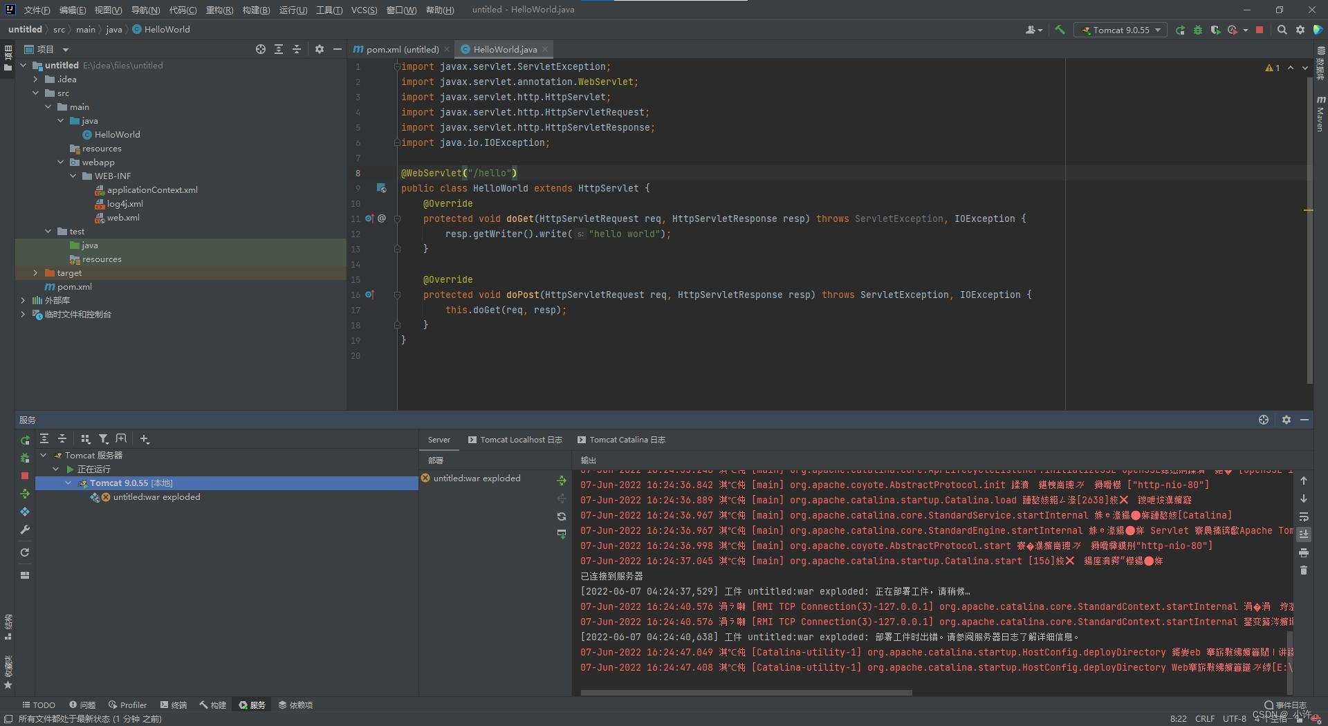1328x726 pixels.
Task: Open the 帮助(H) Help menu
Action: pos(440,10)
